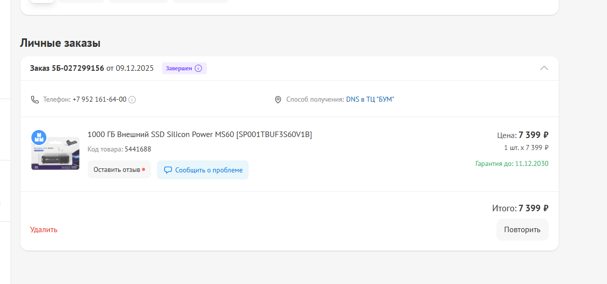607x284 pixels.
Task: Click the SSD product thumbnail
Action: click(x=55, y=154)
